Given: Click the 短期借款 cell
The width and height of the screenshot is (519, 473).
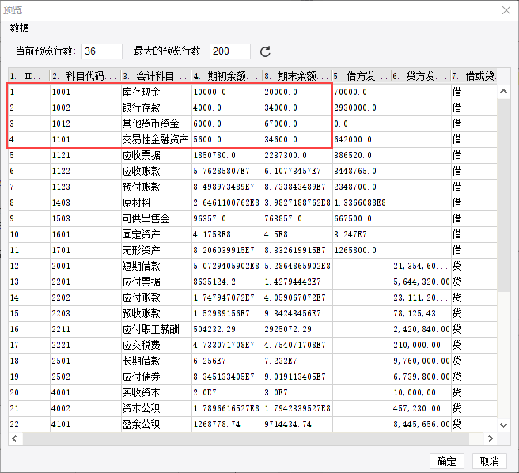Looking at the screenshot, I should click(156, 266).
